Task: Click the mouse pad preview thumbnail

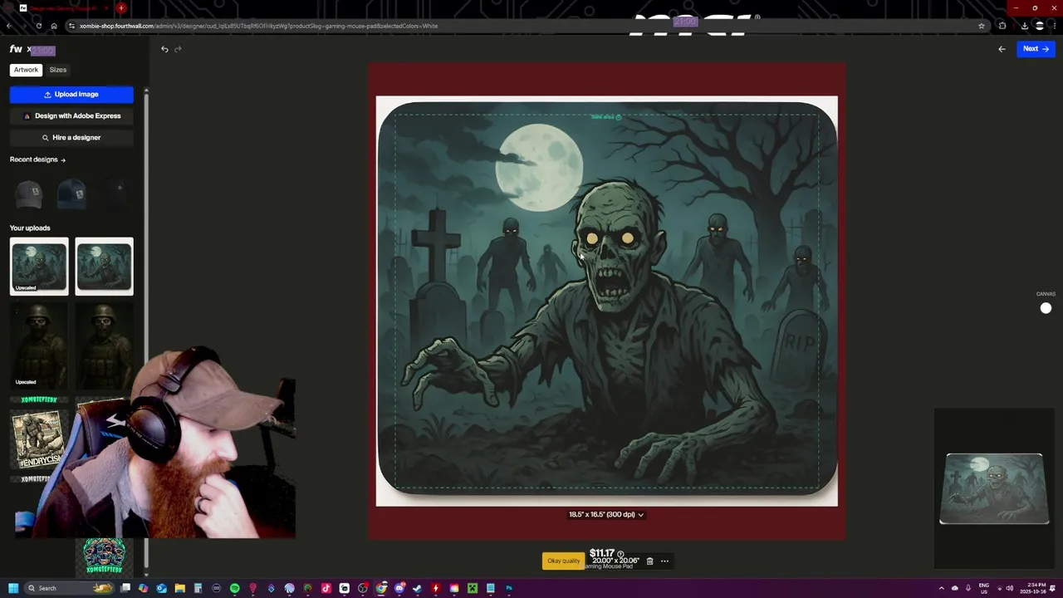Action: point(994,488)
